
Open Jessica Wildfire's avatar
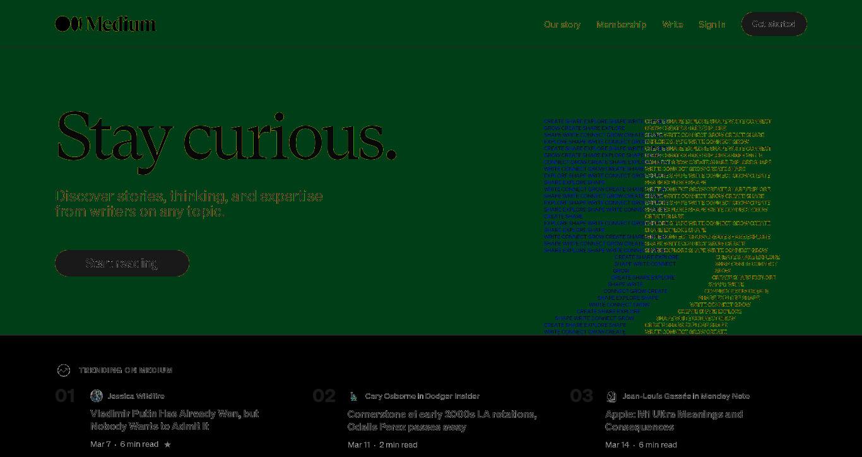tap(97, 396)
